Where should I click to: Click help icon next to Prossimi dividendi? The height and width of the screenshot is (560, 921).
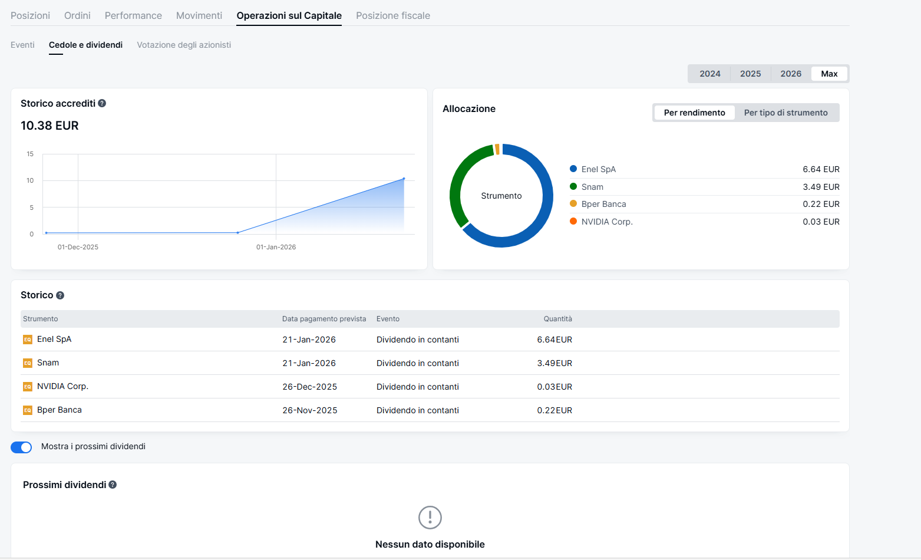(113, 485)
